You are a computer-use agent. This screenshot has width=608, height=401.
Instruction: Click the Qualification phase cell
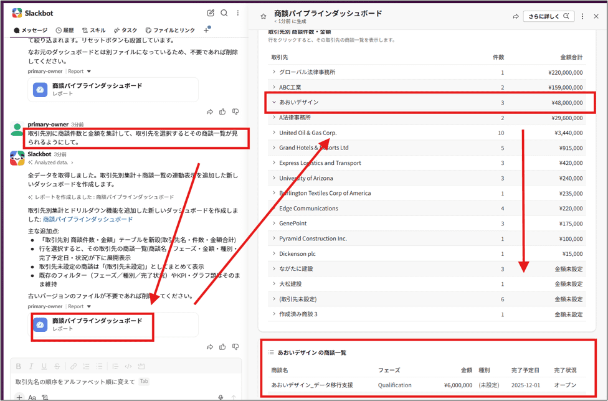pyautogui.click(x=395, y=385)
